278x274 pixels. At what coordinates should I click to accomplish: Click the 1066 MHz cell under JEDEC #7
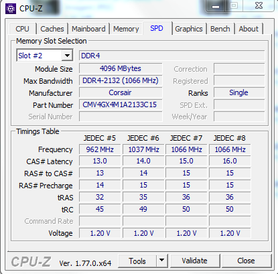186,149
